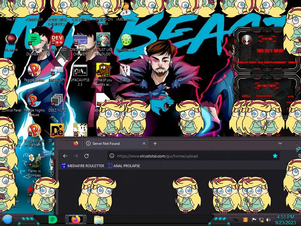Reload the Firefox page
Screen dimensions: 301x226
(x=86, y=156)
